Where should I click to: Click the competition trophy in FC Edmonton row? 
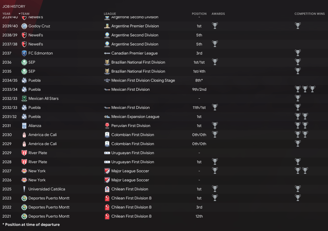(298, 53)
